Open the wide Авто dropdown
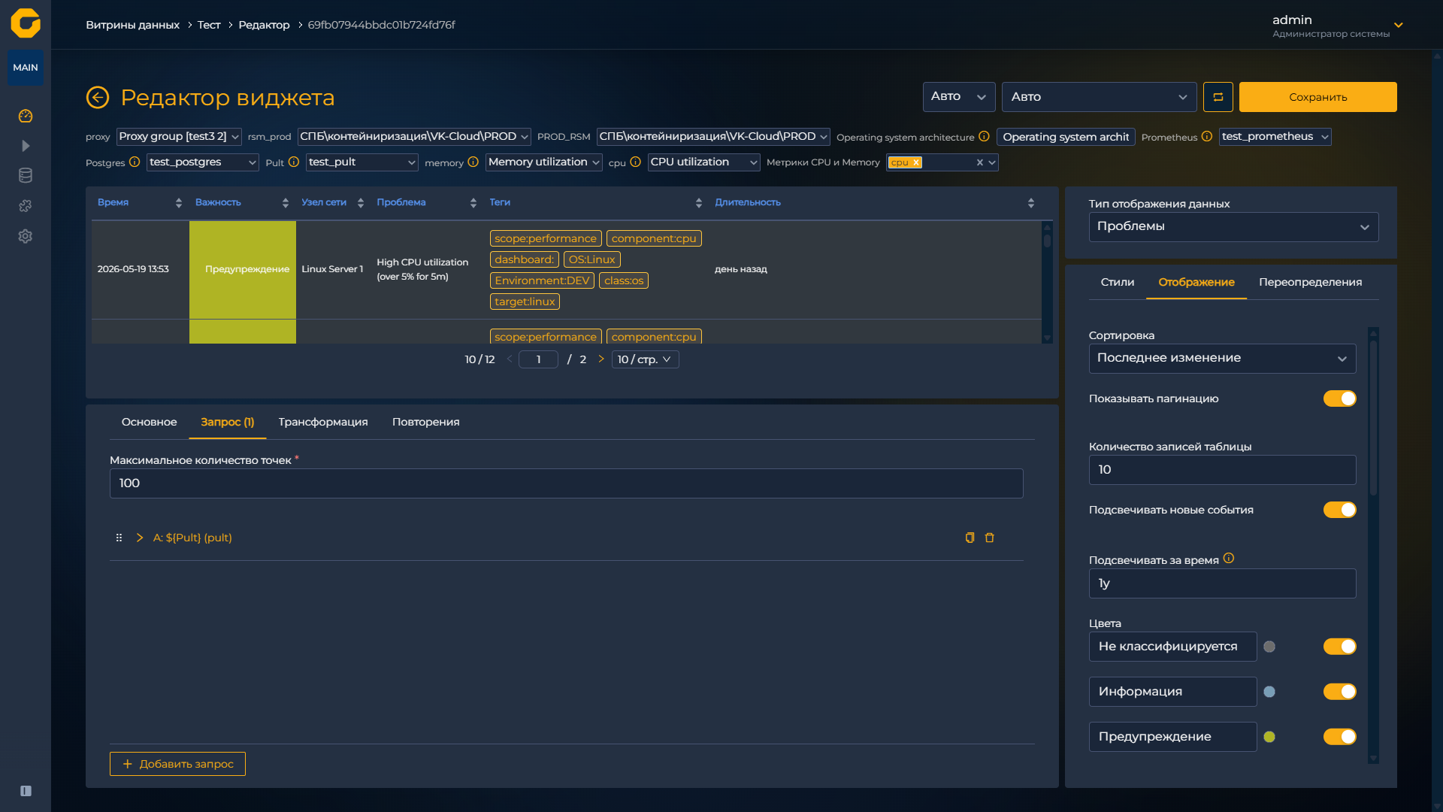Viewport: 1443px width, 812px height. (x=1100, y=97)
